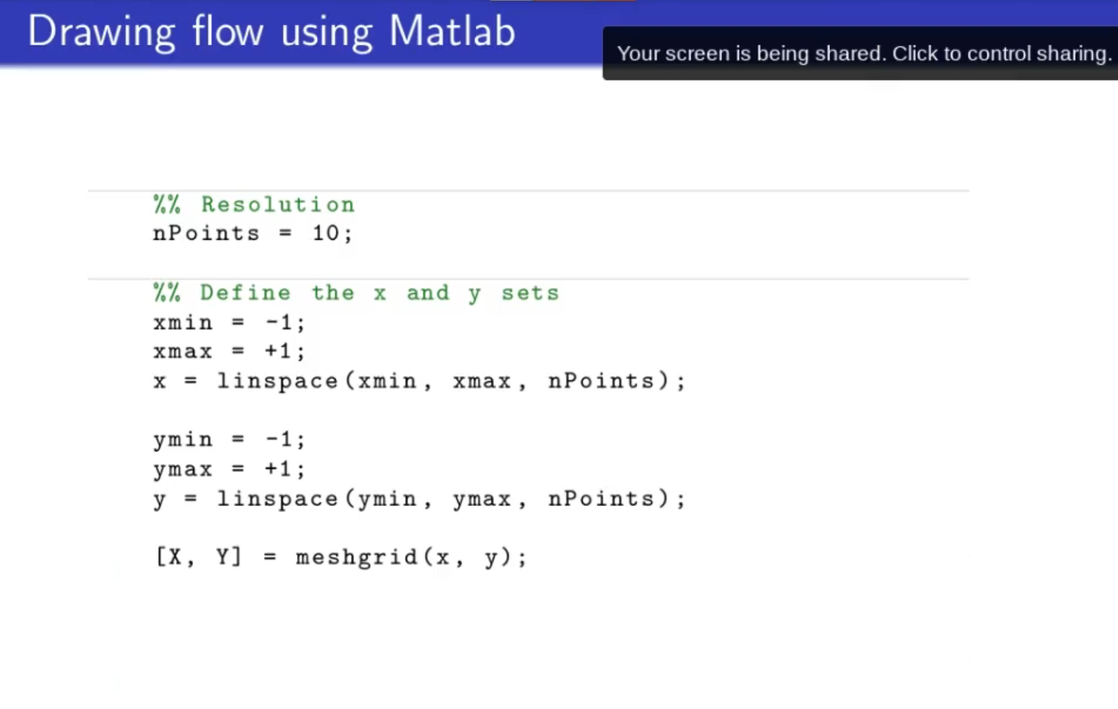The width and height of the screenshot is (1118, 709).
Task: Click the 'xmax' argument inside the linspace call
Action: tap(481, 381)
